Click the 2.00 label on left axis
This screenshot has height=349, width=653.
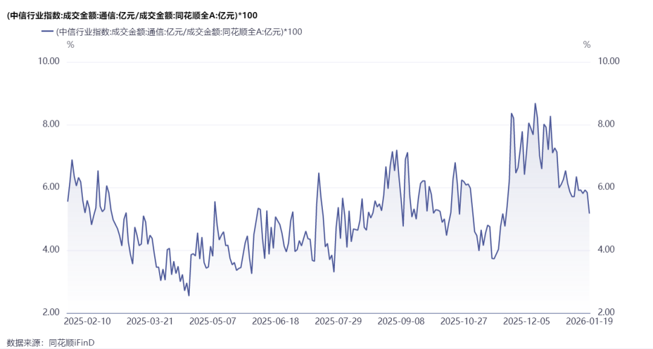coord(51,312)
